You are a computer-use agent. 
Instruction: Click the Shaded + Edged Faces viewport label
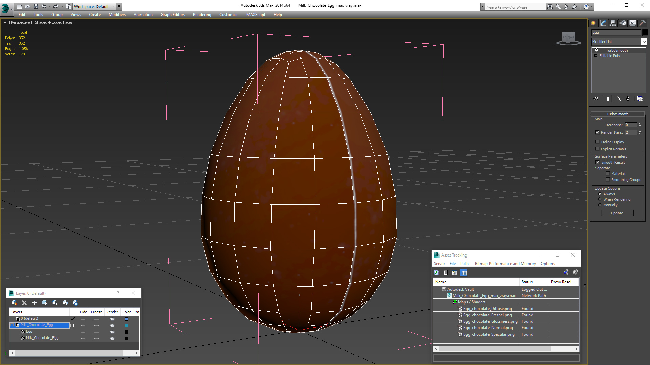(x=54, y=22)
